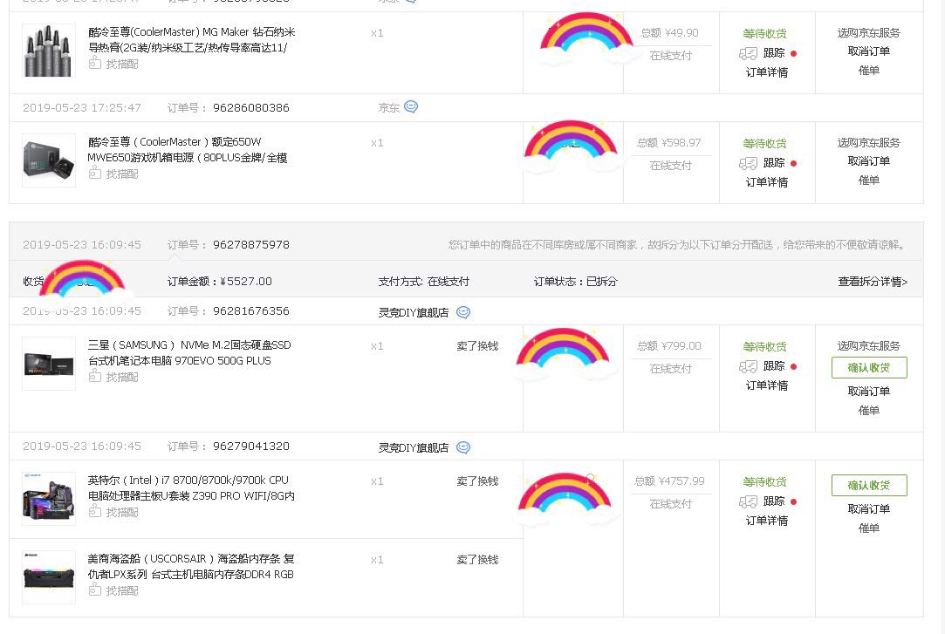
Task: Open Corsair LPX memory product thumbnail
Action: [x=49, y=576]
